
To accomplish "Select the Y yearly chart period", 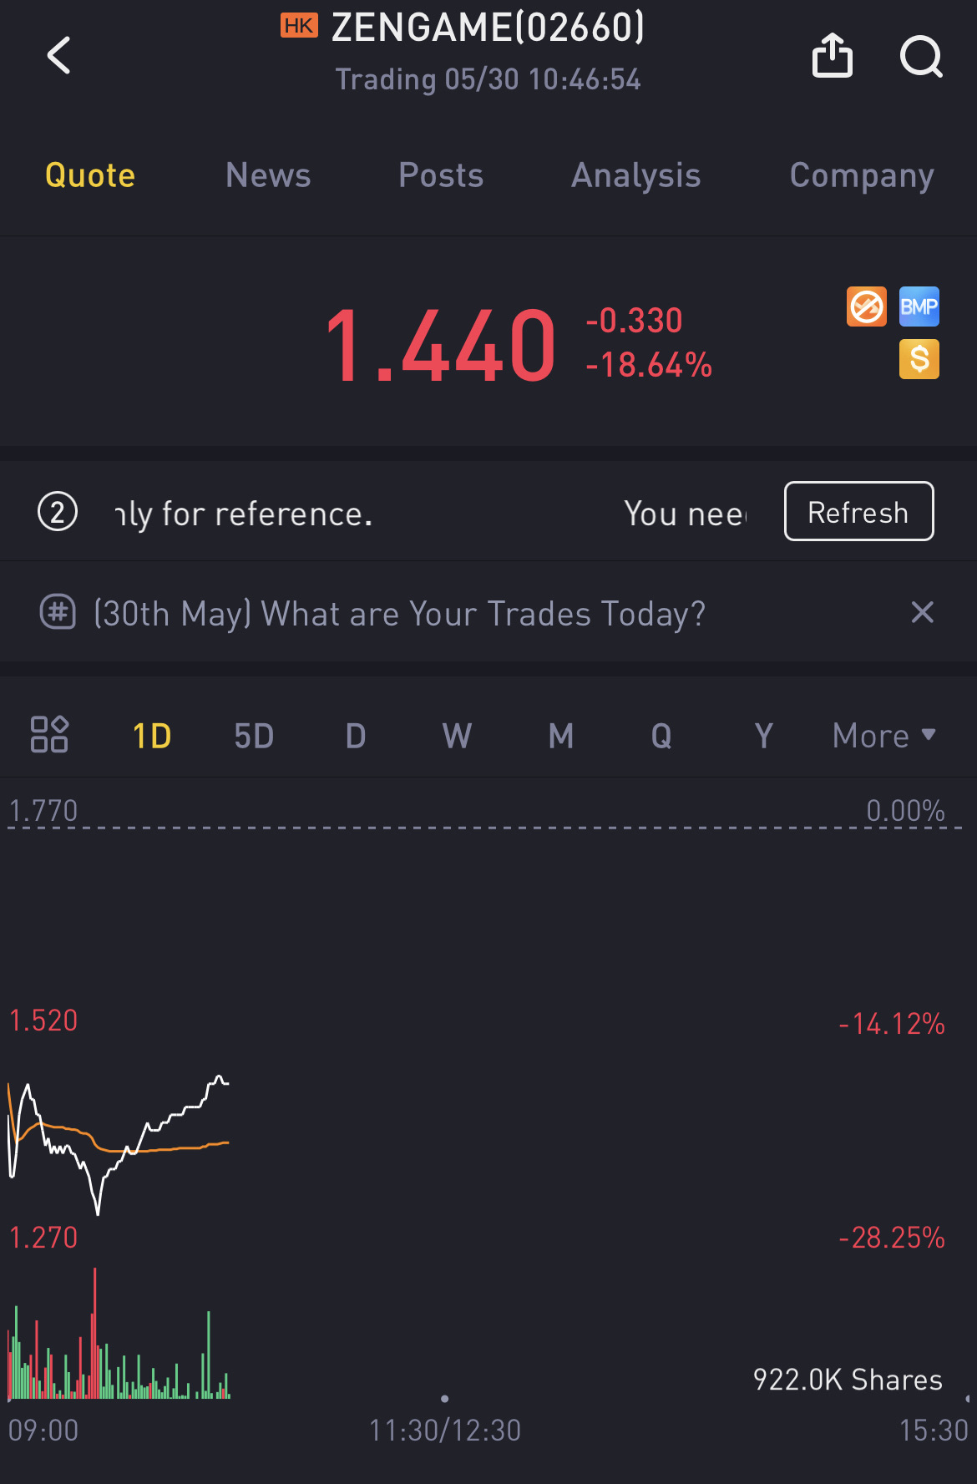I will point(763,736).
